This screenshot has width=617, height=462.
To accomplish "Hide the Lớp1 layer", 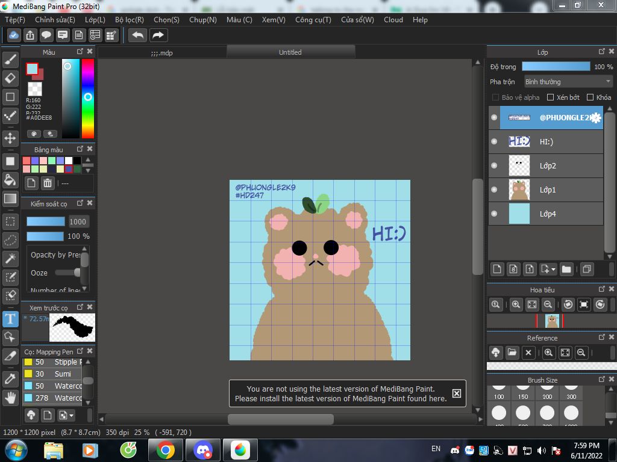I will pyautogui.click(x=494, y=189).
